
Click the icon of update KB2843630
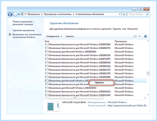[46, 88]
